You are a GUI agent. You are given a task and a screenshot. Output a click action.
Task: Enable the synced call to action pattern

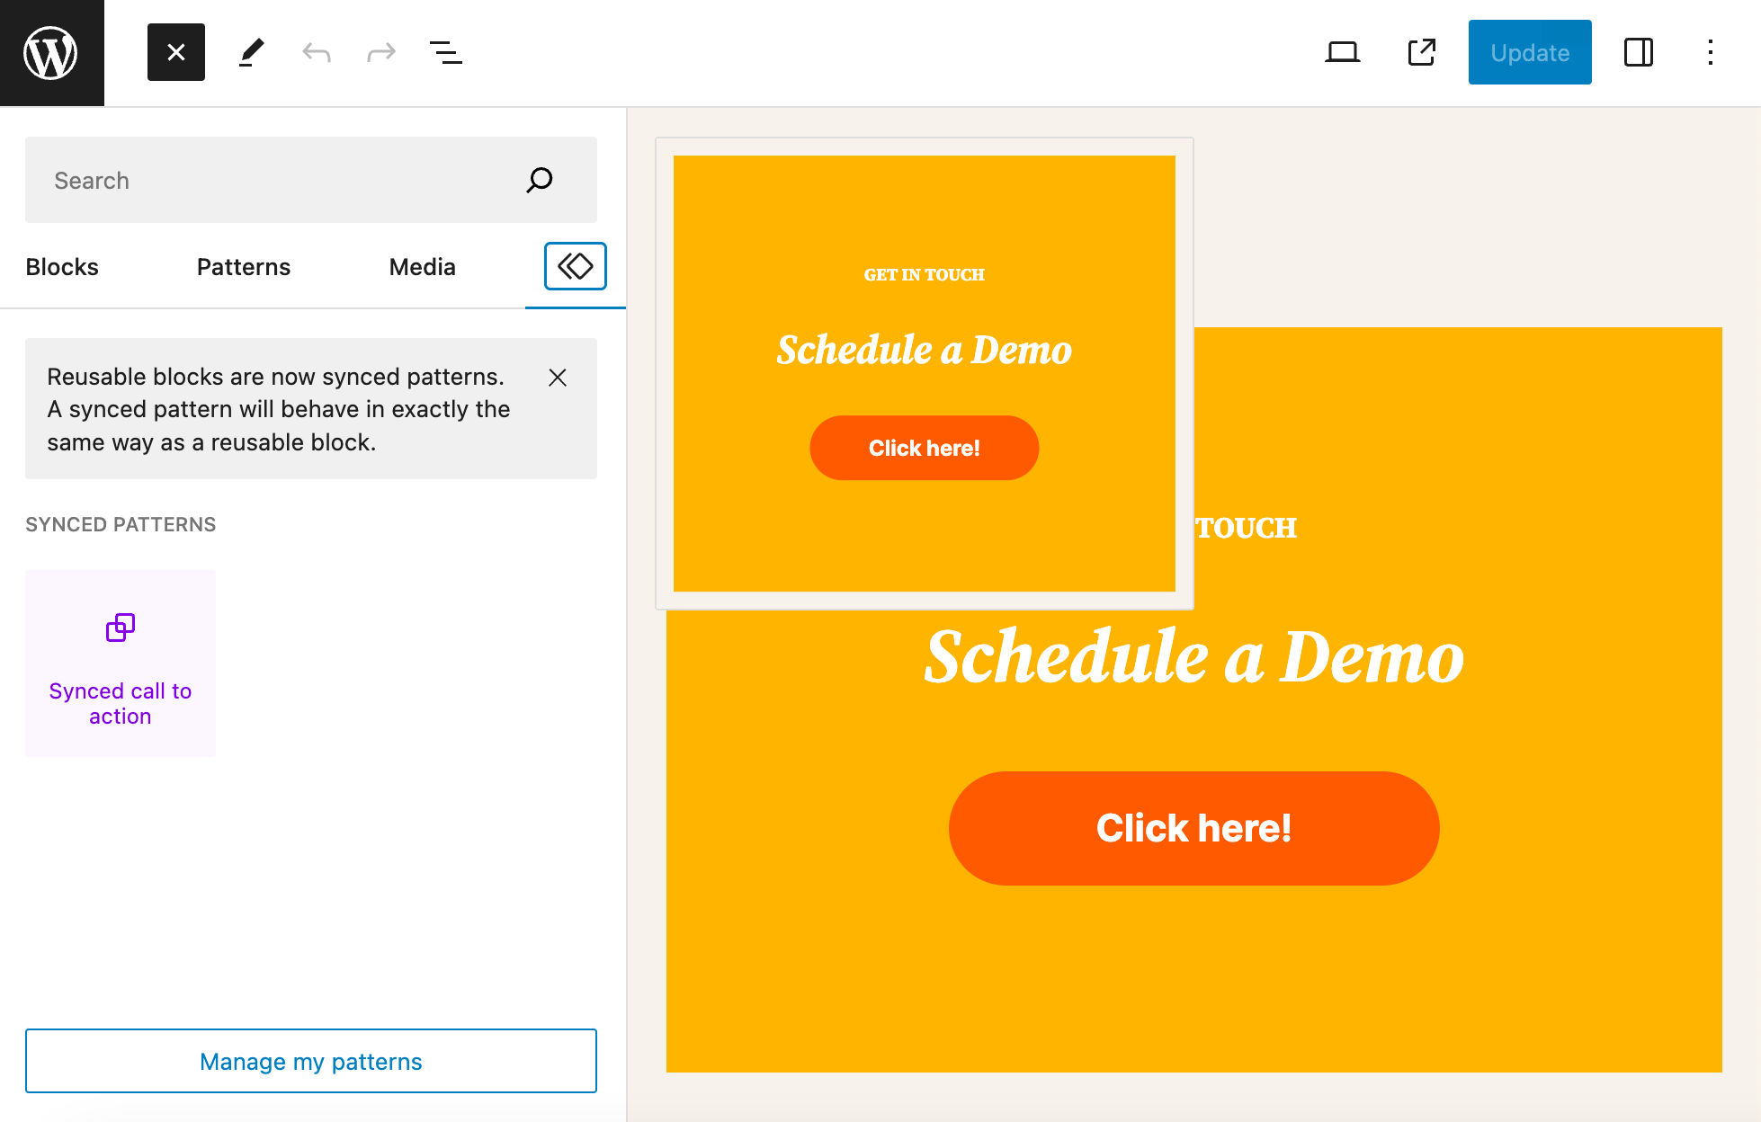(x=120, y=663)
